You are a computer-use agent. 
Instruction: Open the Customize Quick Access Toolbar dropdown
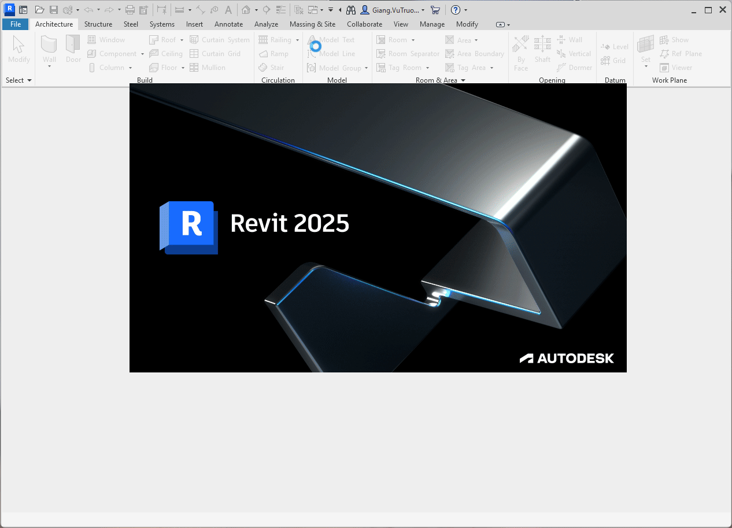click(330, 10)
